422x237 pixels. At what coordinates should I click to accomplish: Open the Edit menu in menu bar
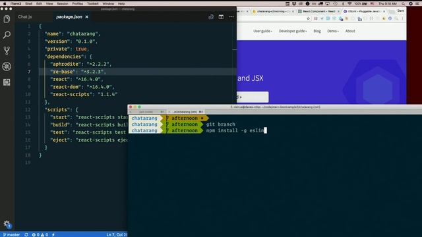pos(39,3)
